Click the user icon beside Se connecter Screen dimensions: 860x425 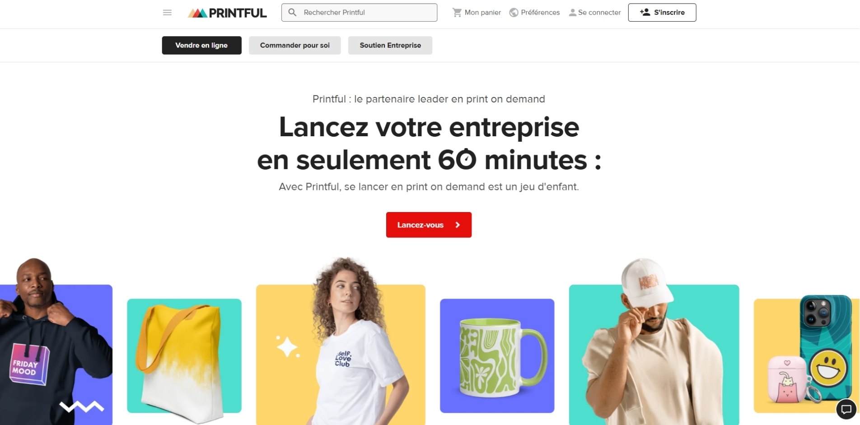(x=572, y=13)
